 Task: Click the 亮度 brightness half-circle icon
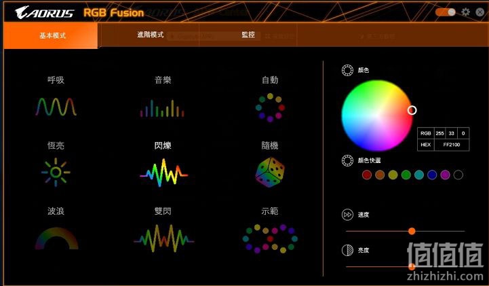(347, 250)
